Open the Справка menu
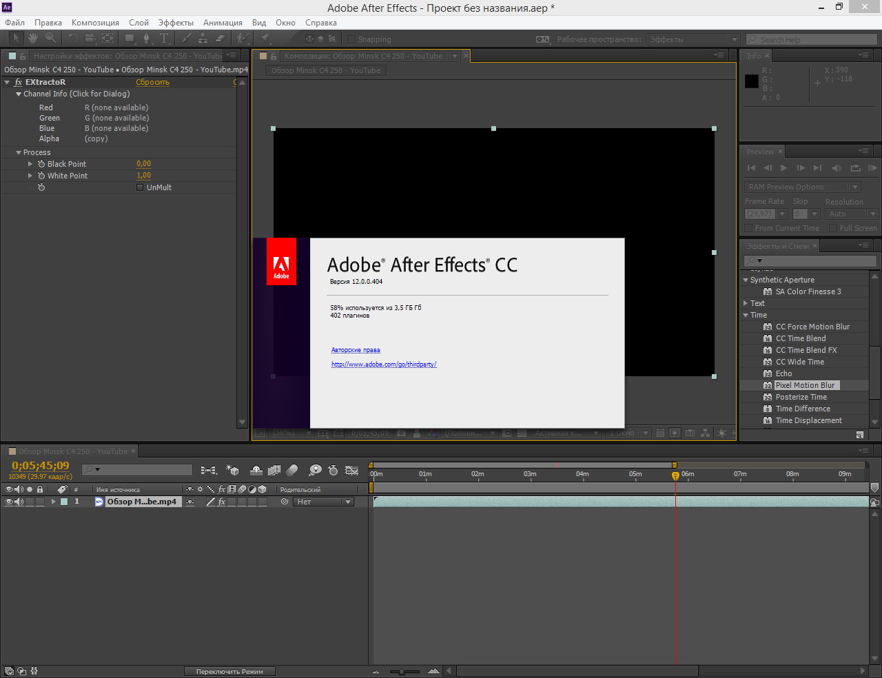The width and height of the screenshot is (882, 678). [321, 23]
